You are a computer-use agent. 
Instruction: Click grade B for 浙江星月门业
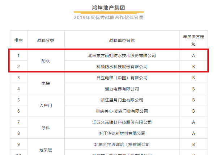click(x=193, y=100)
